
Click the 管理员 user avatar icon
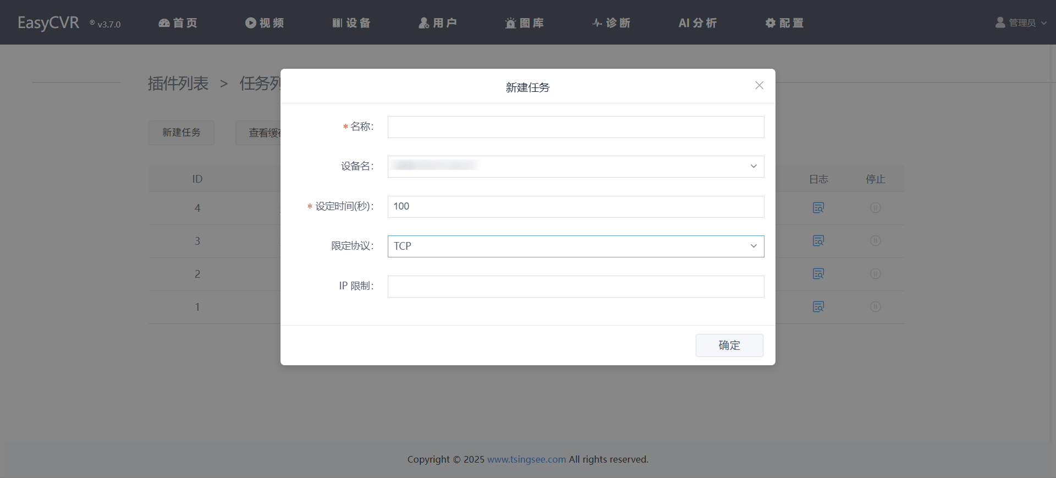[1000, 23]
